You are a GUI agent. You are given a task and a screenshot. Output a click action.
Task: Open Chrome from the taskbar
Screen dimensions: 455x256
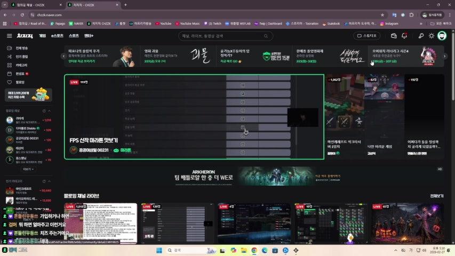point(254,250)
